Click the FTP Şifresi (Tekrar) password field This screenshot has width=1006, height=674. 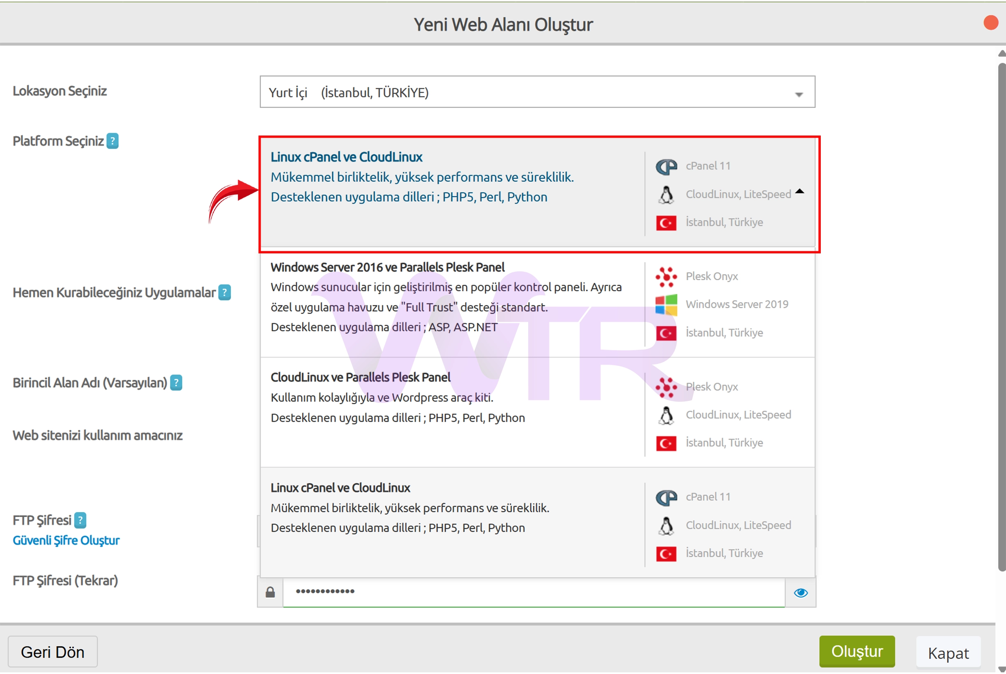[x=532, y=592]
